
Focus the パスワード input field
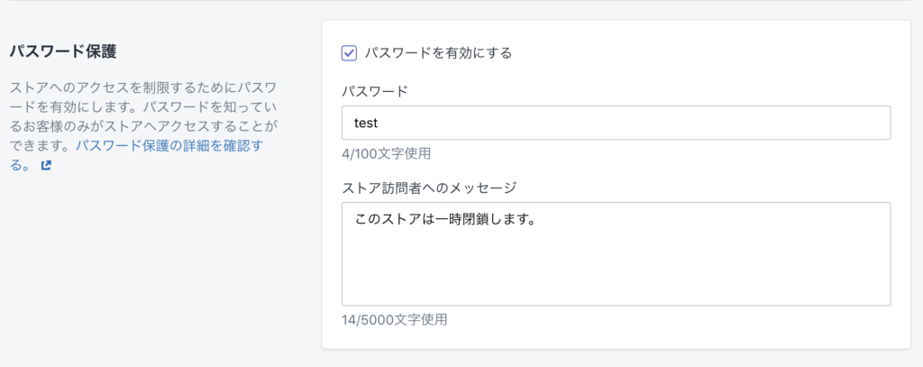point(616,123)
